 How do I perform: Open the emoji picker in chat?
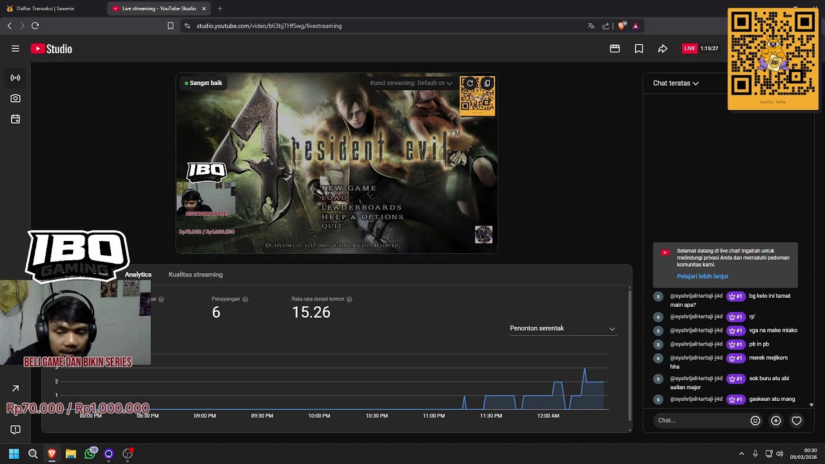point(755,420)
